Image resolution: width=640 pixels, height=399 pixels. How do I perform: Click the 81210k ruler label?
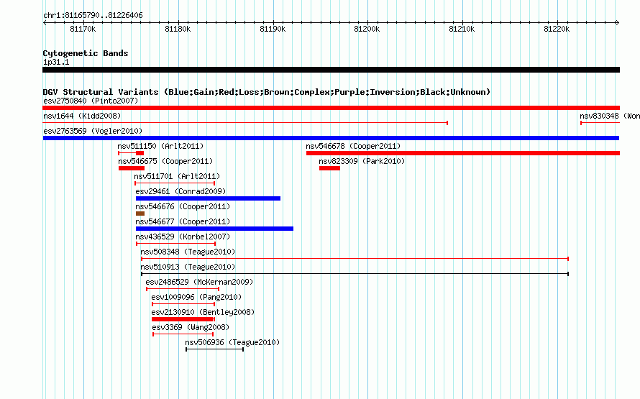[462, 29]
